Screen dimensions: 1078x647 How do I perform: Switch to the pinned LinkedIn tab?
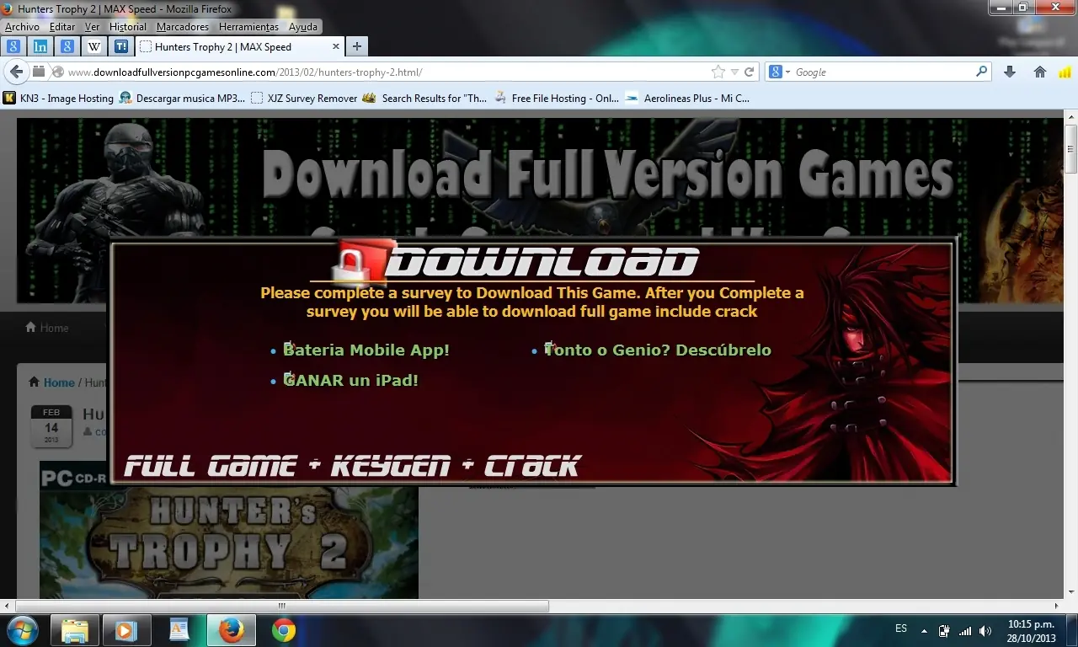[40, 47]
